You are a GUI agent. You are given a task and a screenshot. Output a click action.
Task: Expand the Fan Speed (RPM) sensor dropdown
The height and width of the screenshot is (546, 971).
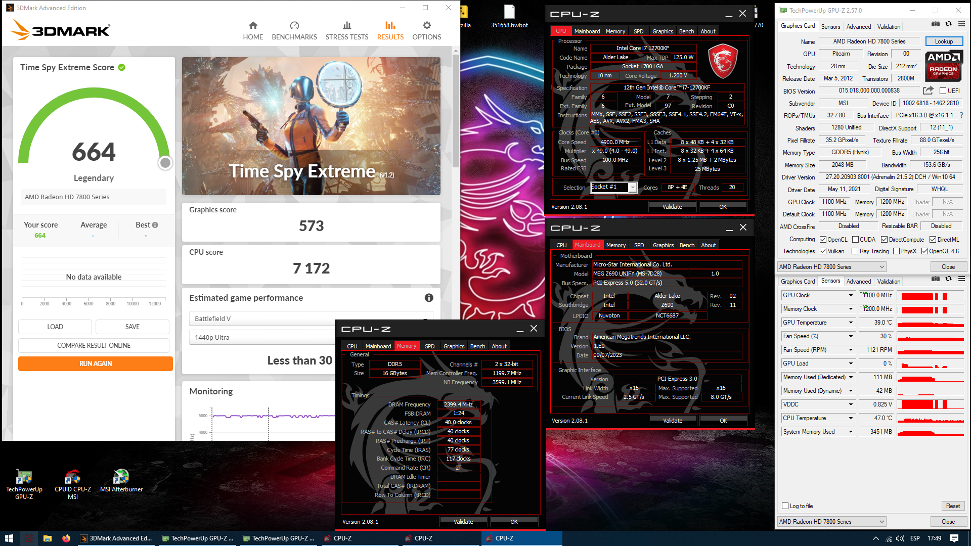851,350
